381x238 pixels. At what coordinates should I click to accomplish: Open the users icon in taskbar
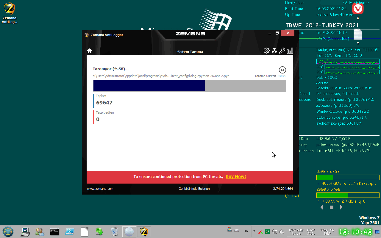[x=40, y=231]
